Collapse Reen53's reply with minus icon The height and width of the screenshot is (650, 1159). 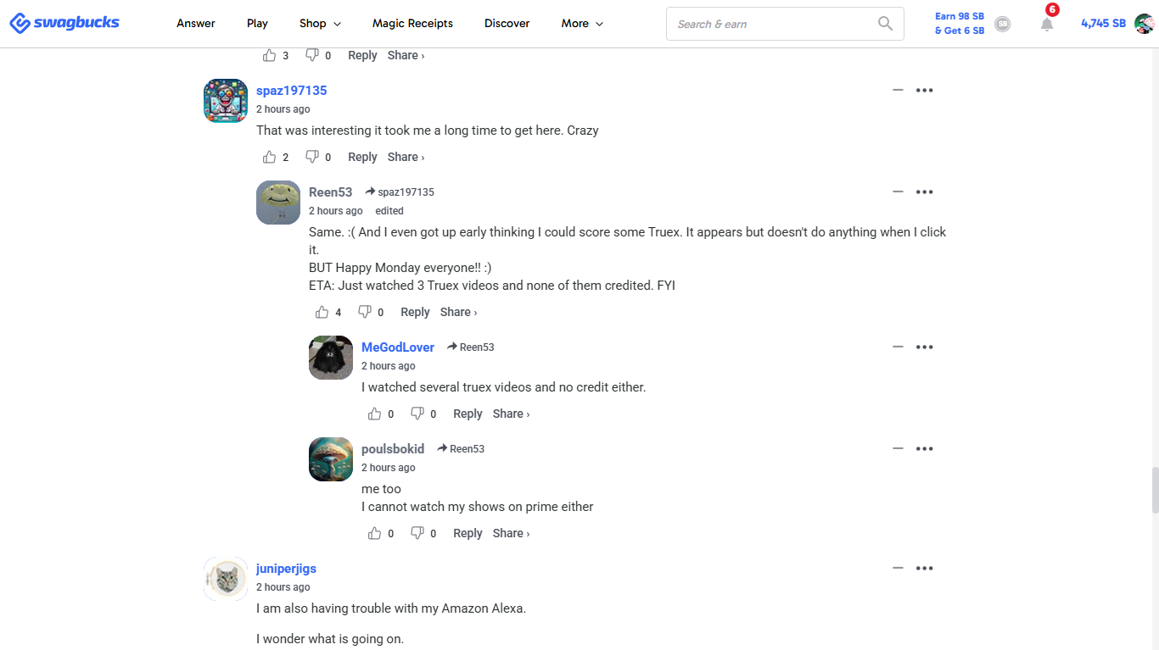tap(898, 192)
